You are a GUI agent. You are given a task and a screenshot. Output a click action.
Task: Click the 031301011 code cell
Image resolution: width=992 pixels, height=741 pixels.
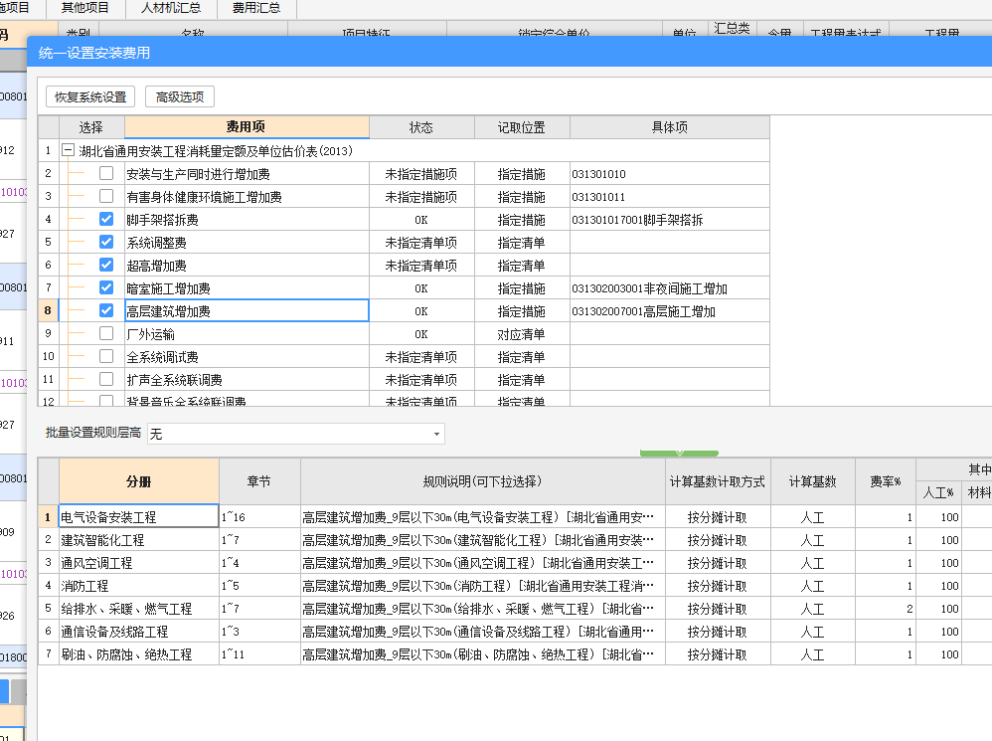[x=669, y=197]
